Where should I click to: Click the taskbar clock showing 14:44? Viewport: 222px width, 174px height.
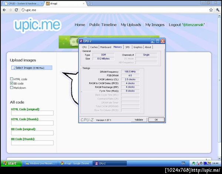[x=215, y=164]
